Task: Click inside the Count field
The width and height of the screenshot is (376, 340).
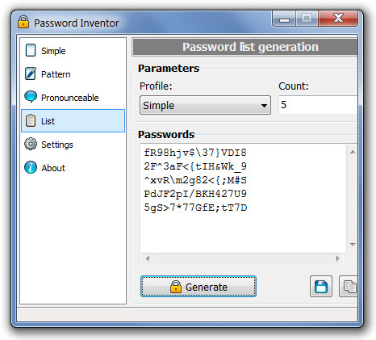Action: coord(318,105)
